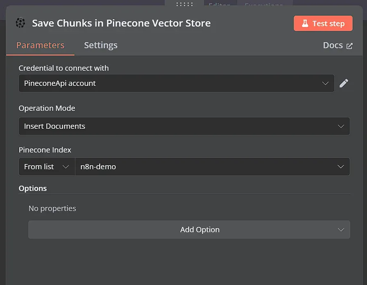Screen dimensions: 367x285
Task: Click the chevron on the Operation Mode field
Action: click(341, 126)
